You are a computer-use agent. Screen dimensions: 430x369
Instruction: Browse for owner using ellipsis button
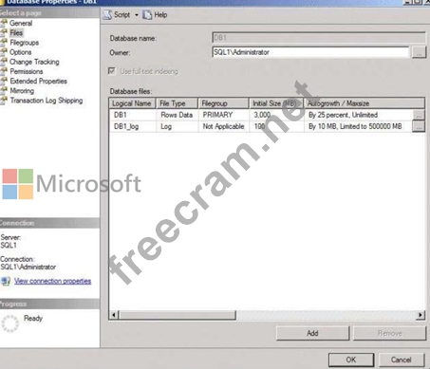pos(419,52)
